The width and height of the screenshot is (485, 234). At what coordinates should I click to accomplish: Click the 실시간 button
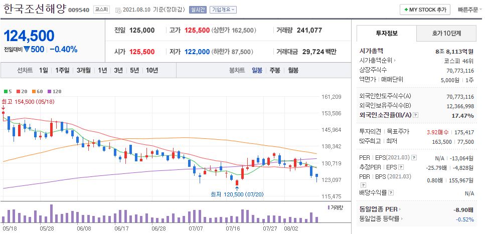[198, 10]
